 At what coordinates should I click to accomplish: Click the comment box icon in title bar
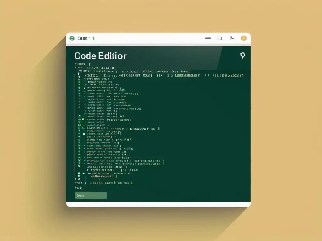[x=219, y=38]
